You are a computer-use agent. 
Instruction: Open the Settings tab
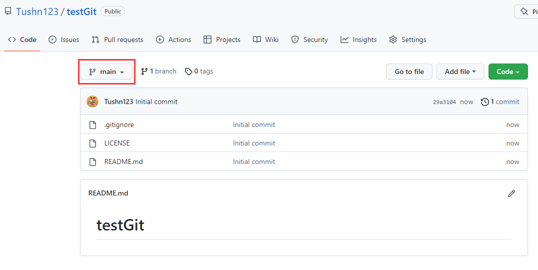[x=407, y=39]
